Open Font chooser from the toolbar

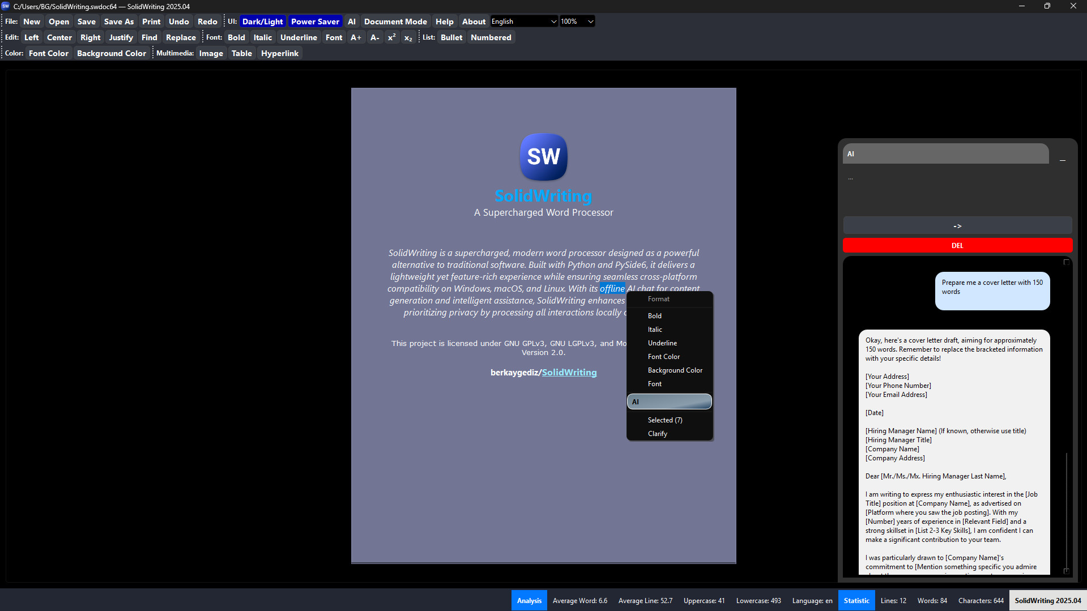(x=334, y=37)
